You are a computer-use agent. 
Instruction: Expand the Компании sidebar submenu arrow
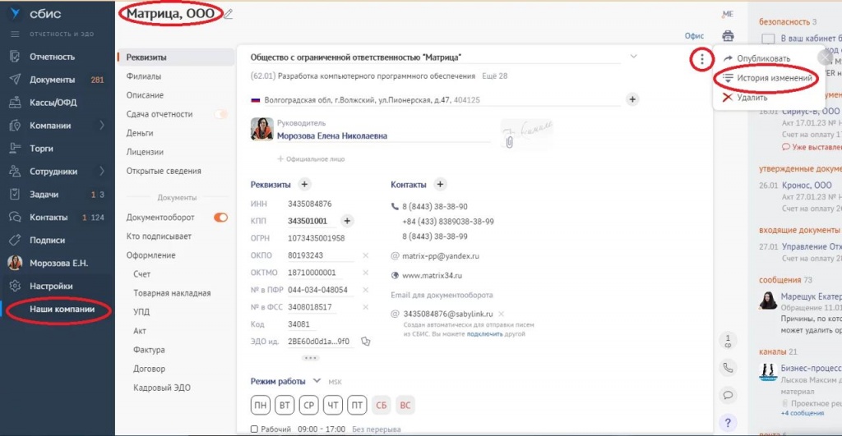102,126
